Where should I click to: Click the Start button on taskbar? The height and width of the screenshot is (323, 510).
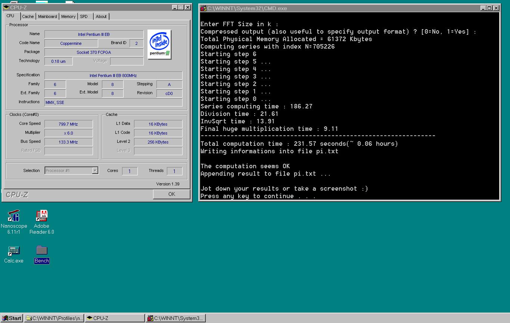coord(12,318)
